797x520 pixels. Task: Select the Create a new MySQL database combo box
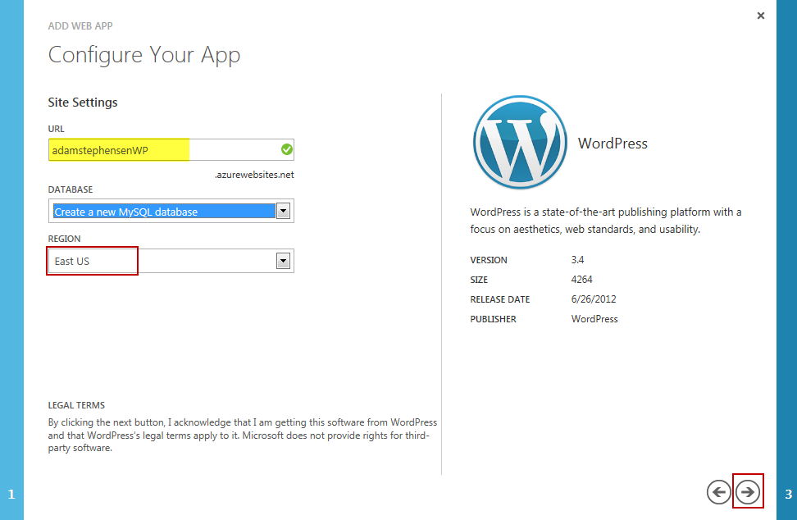[x=171, y=211]
